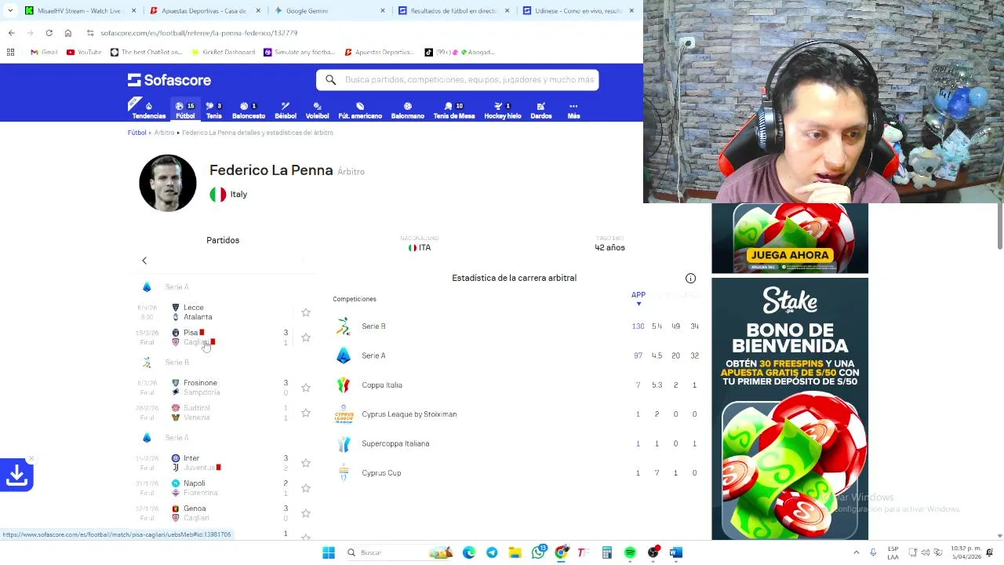Go to previous matches page arrow

click(x=144, y=261)
